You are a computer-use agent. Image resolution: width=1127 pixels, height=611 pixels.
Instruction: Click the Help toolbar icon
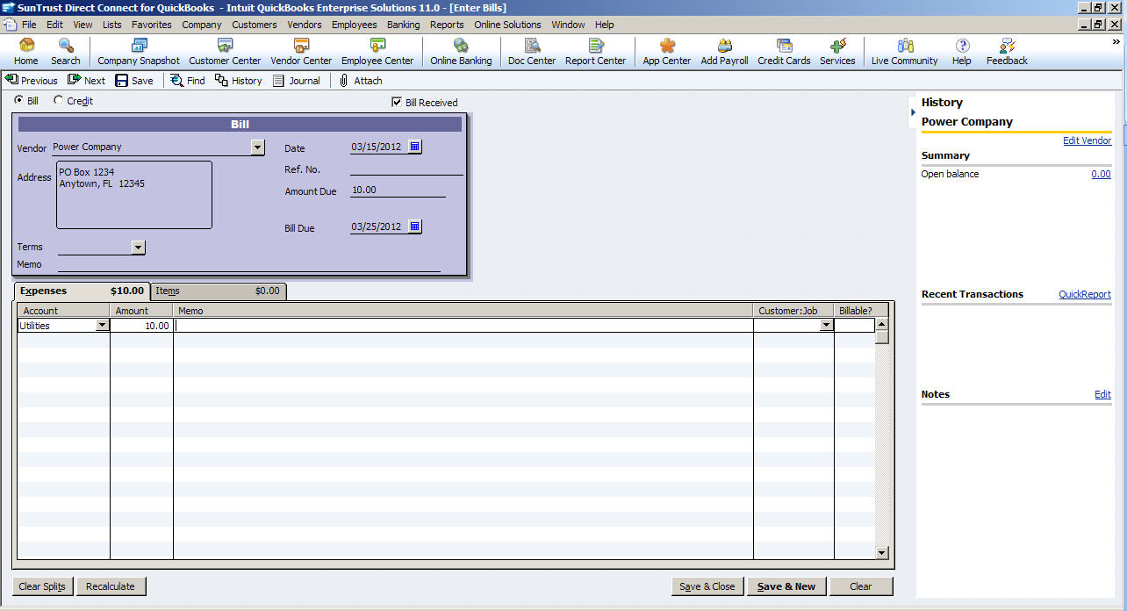(962, 52)
